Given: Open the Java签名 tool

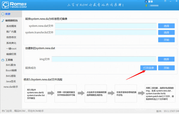Looking at the screenshot, I should pos(11,81).
